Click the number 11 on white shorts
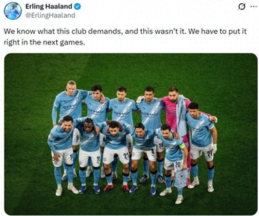The width and height of the screenshot is (259, 216). (x=98, y=159)
